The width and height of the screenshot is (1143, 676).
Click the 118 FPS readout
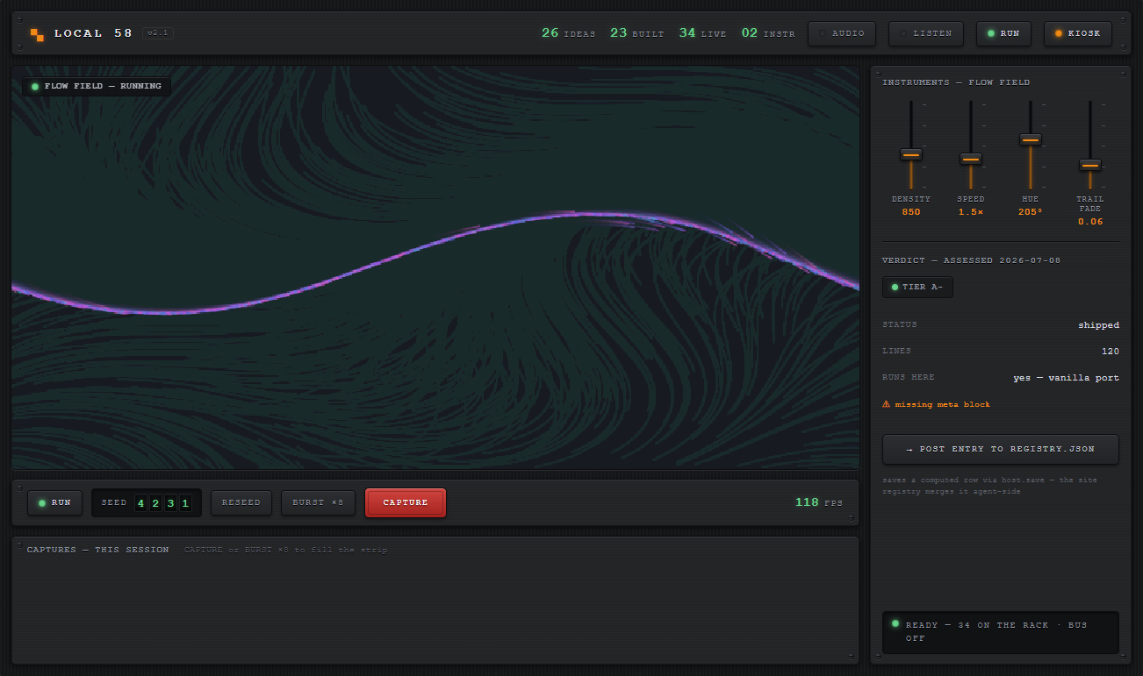[x=819, y=502]
